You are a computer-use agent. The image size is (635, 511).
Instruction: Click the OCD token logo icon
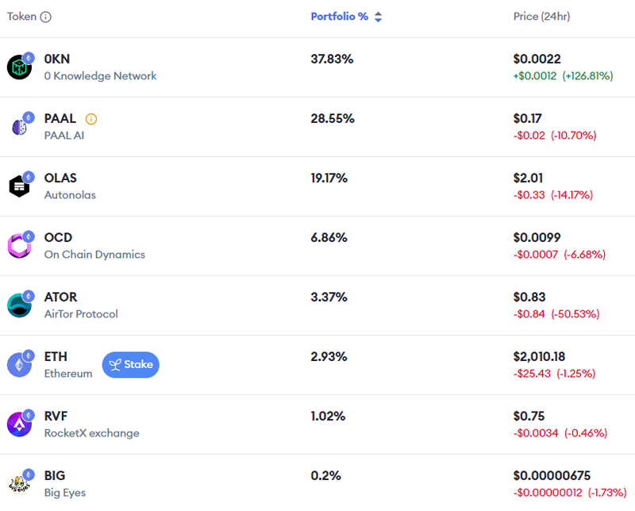pos(19,246)
